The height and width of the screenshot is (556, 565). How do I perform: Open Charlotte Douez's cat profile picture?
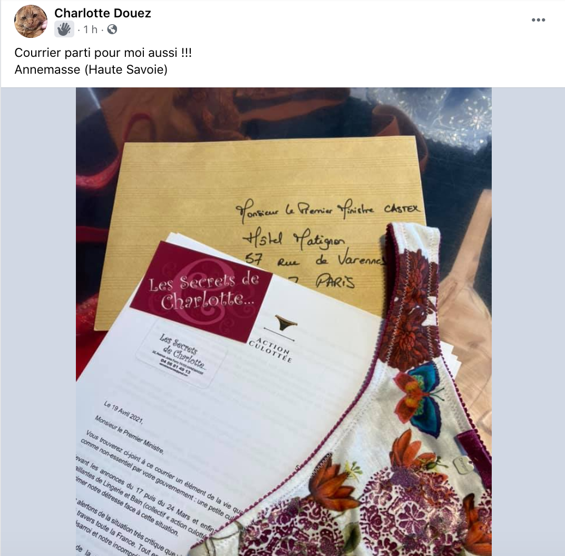pos(31,21)
